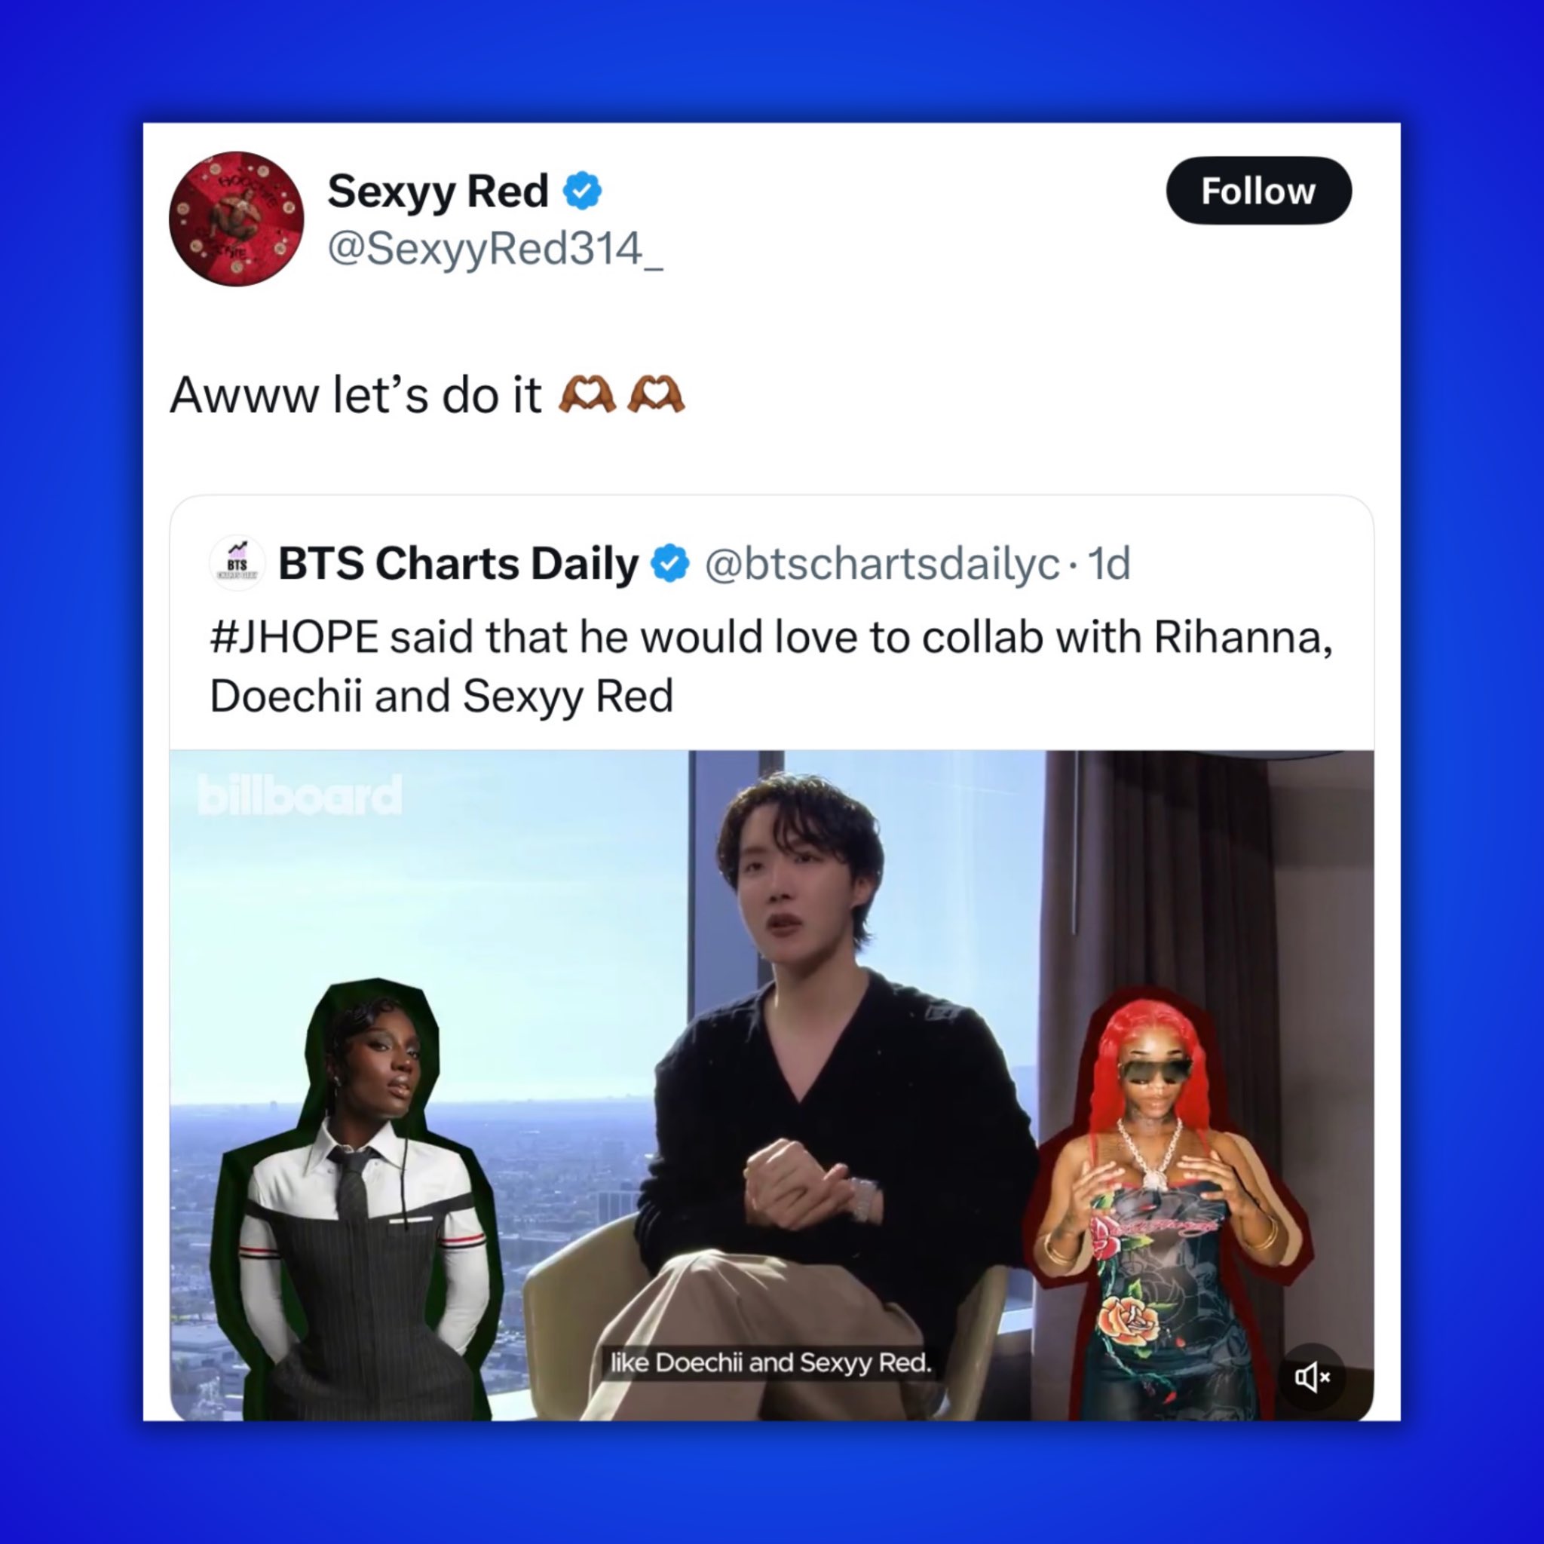1544x1544 pixels.
Task: Click the video subtitle caption text
Action: 771,1362
